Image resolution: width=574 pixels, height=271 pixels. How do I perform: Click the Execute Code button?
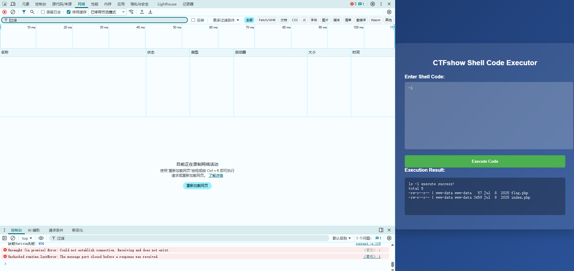click(x=485, y=161)
